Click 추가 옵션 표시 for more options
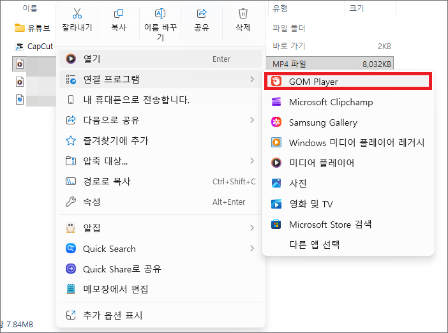The width and height of the screenshot is (448, 333). [112, 315]
